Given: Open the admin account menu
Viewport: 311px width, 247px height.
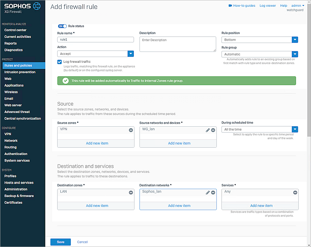Looking at the screenshot, I should pyautogui.click(x=297, y=5).
